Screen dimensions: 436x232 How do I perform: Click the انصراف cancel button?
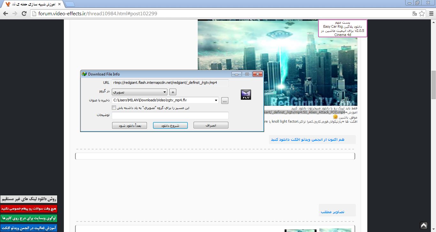click(x=211, y=125)
